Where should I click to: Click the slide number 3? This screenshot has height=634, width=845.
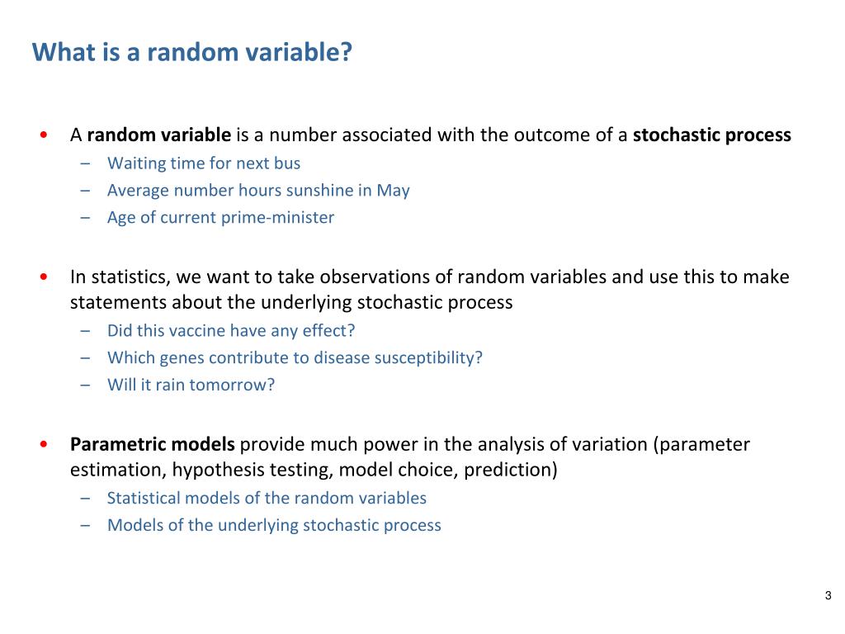828,596
